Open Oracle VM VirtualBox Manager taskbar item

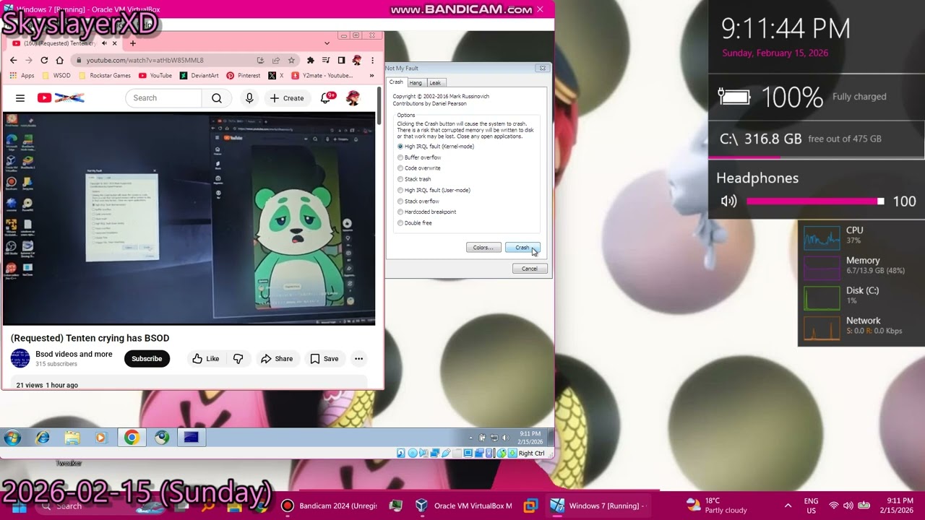[464, 506]
